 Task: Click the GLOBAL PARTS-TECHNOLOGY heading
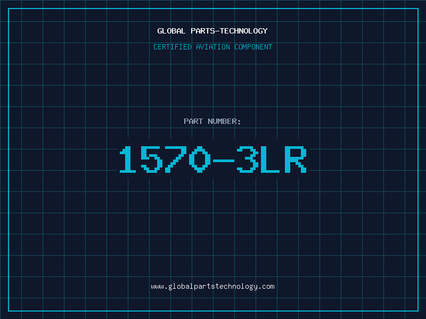pos(212,31)
